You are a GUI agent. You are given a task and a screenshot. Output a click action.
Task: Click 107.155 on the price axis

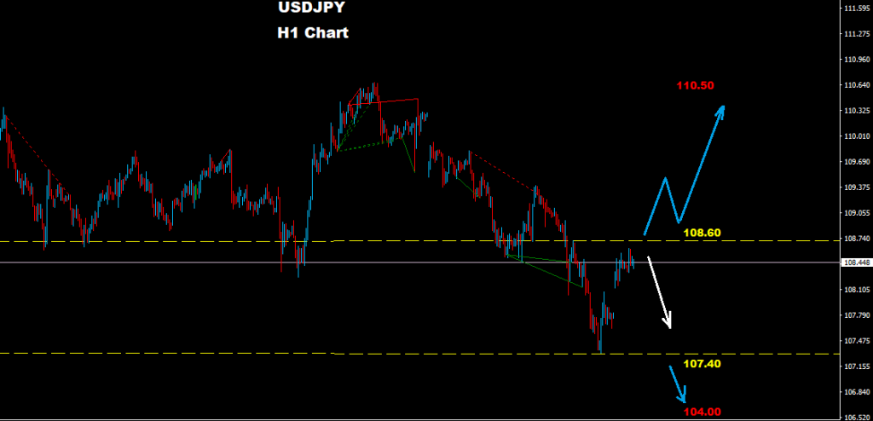point(858,367)
